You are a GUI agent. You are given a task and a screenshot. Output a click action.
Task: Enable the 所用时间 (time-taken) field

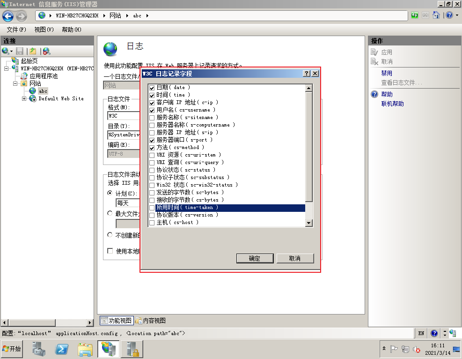pos(152,208)
